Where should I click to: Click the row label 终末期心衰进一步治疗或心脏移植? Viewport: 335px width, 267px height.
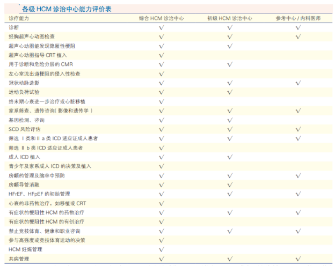pos(47,101)
